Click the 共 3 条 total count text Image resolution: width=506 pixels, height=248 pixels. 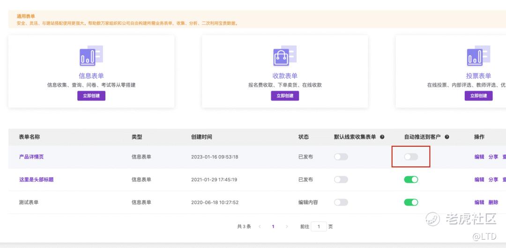pos(244,227)
